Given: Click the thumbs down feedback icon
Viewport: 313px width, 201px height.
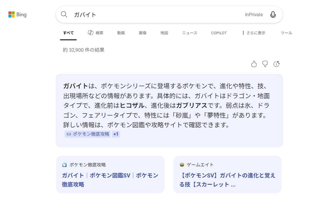Looking at the screenshot, I should point(265,64).
